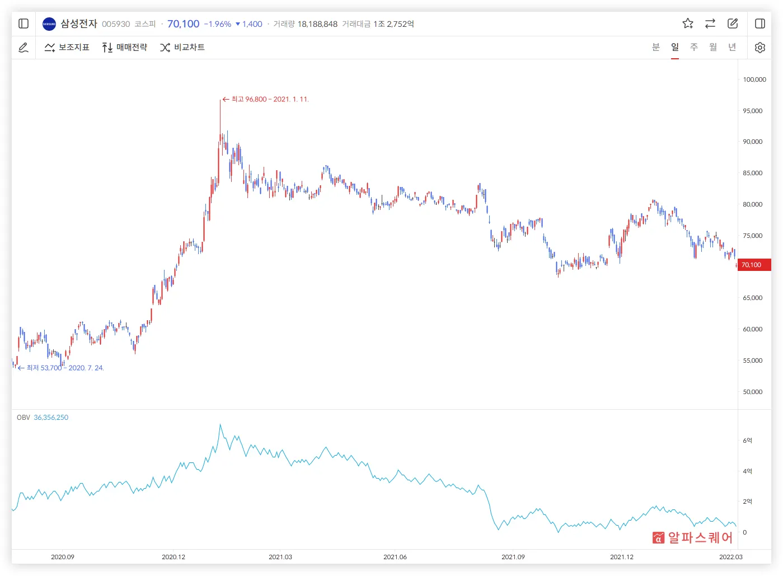Click the swap arrows icon
The height and width of the screenshot is (576, 783).
coord(710,24)
